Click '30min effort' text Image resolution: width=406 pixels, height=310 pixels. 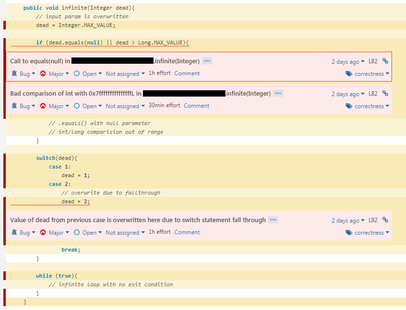pyautogui.click(x=164, y=105)
